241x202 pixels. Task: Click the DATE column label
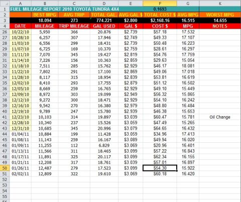[21, 26]
